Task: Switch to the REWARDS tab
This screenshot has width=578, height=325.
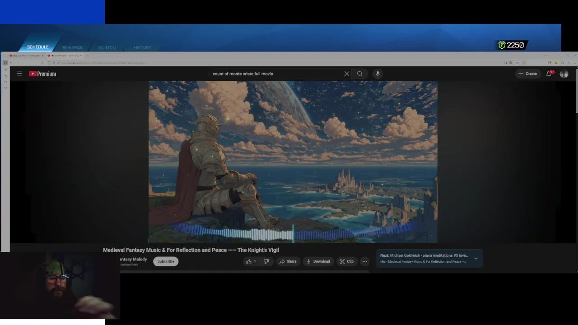Action: click(72, 47)
